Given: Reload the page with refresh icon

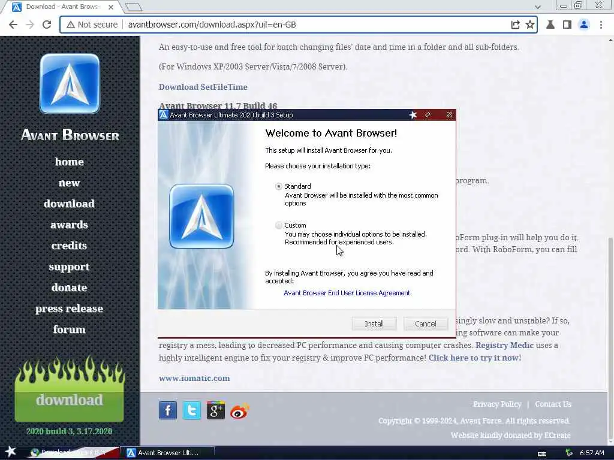Looking at the screenshot, I should click(47, 25).
